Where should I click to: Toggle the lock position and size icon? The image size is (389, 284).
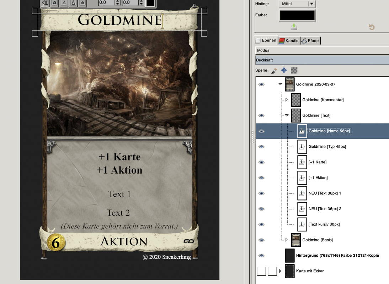coord(284,71)
